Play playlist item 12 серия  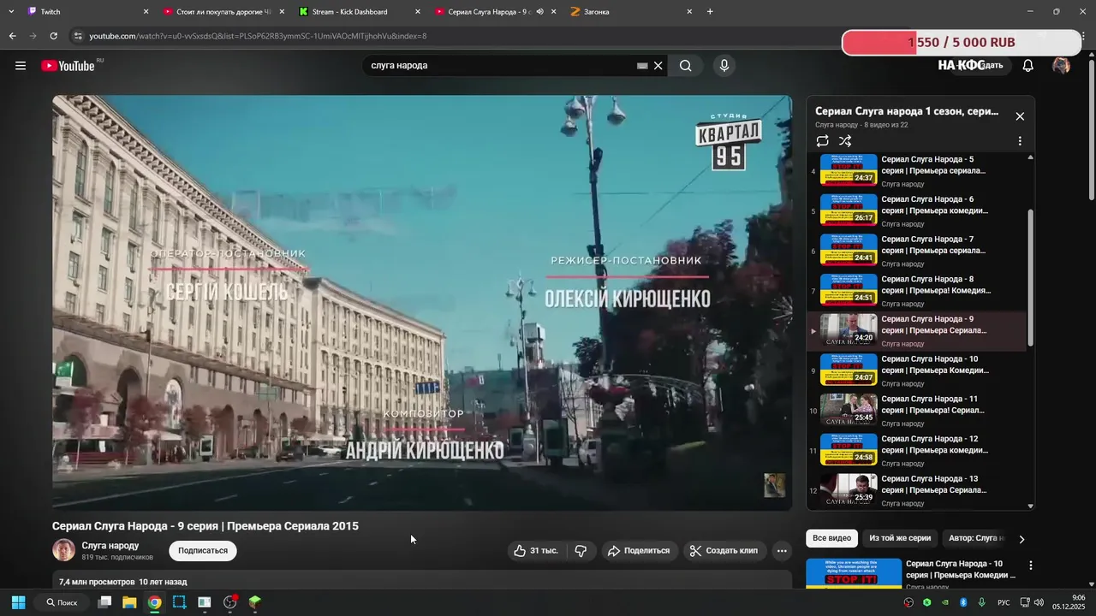[x=917, y=451]
